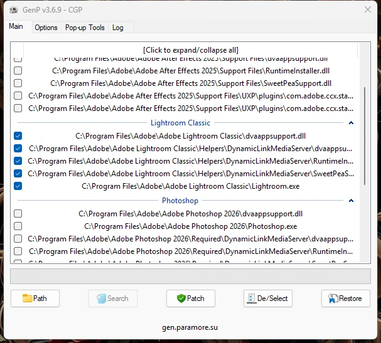
Task: Uncheck Lightroom Helpers RuntimeIn... row checkbox
Action: click(x=18, y=161)
